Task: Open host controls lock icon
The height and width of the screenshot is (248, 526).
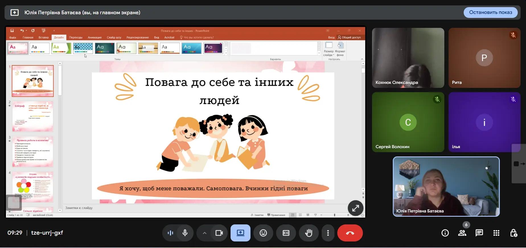Action: [513, 233]
